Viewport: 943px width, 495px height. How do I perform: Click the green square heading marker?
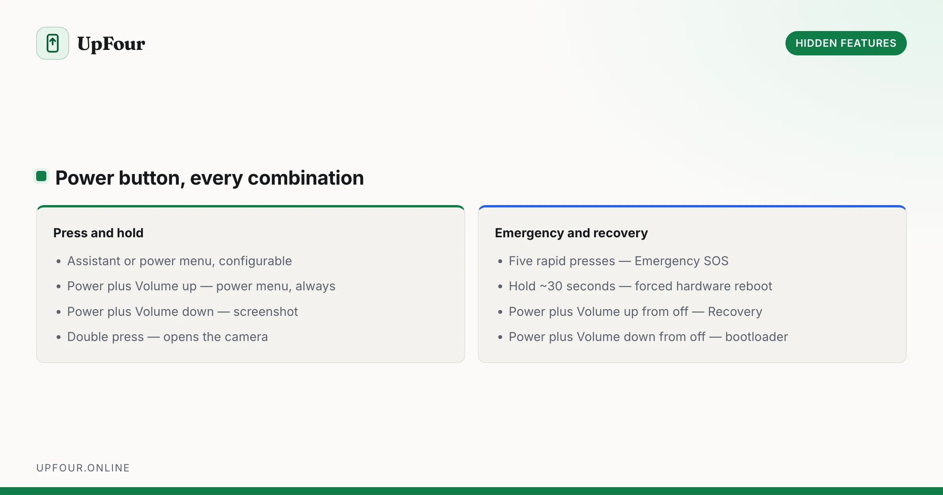(41, 176)
